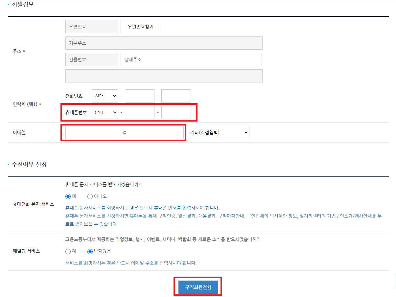
Task: Select 아니오 for 휴대전화 문자 서비스
Action: click(90, 196)
